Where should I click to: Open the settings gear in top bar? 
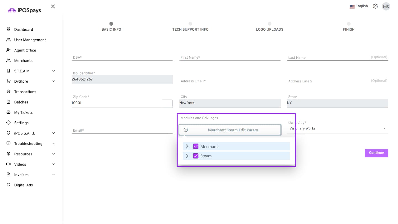click(x=375, y=6)
